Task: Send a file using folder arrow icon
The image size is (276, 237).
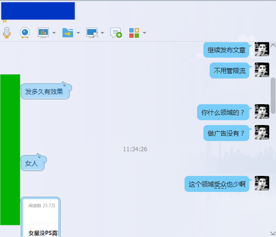Action: click(68, 32)
